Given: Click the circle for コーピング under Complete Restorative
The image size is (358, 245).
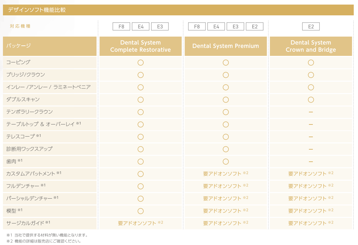Looking at the screenshot, I should click(x=141, y=62).
